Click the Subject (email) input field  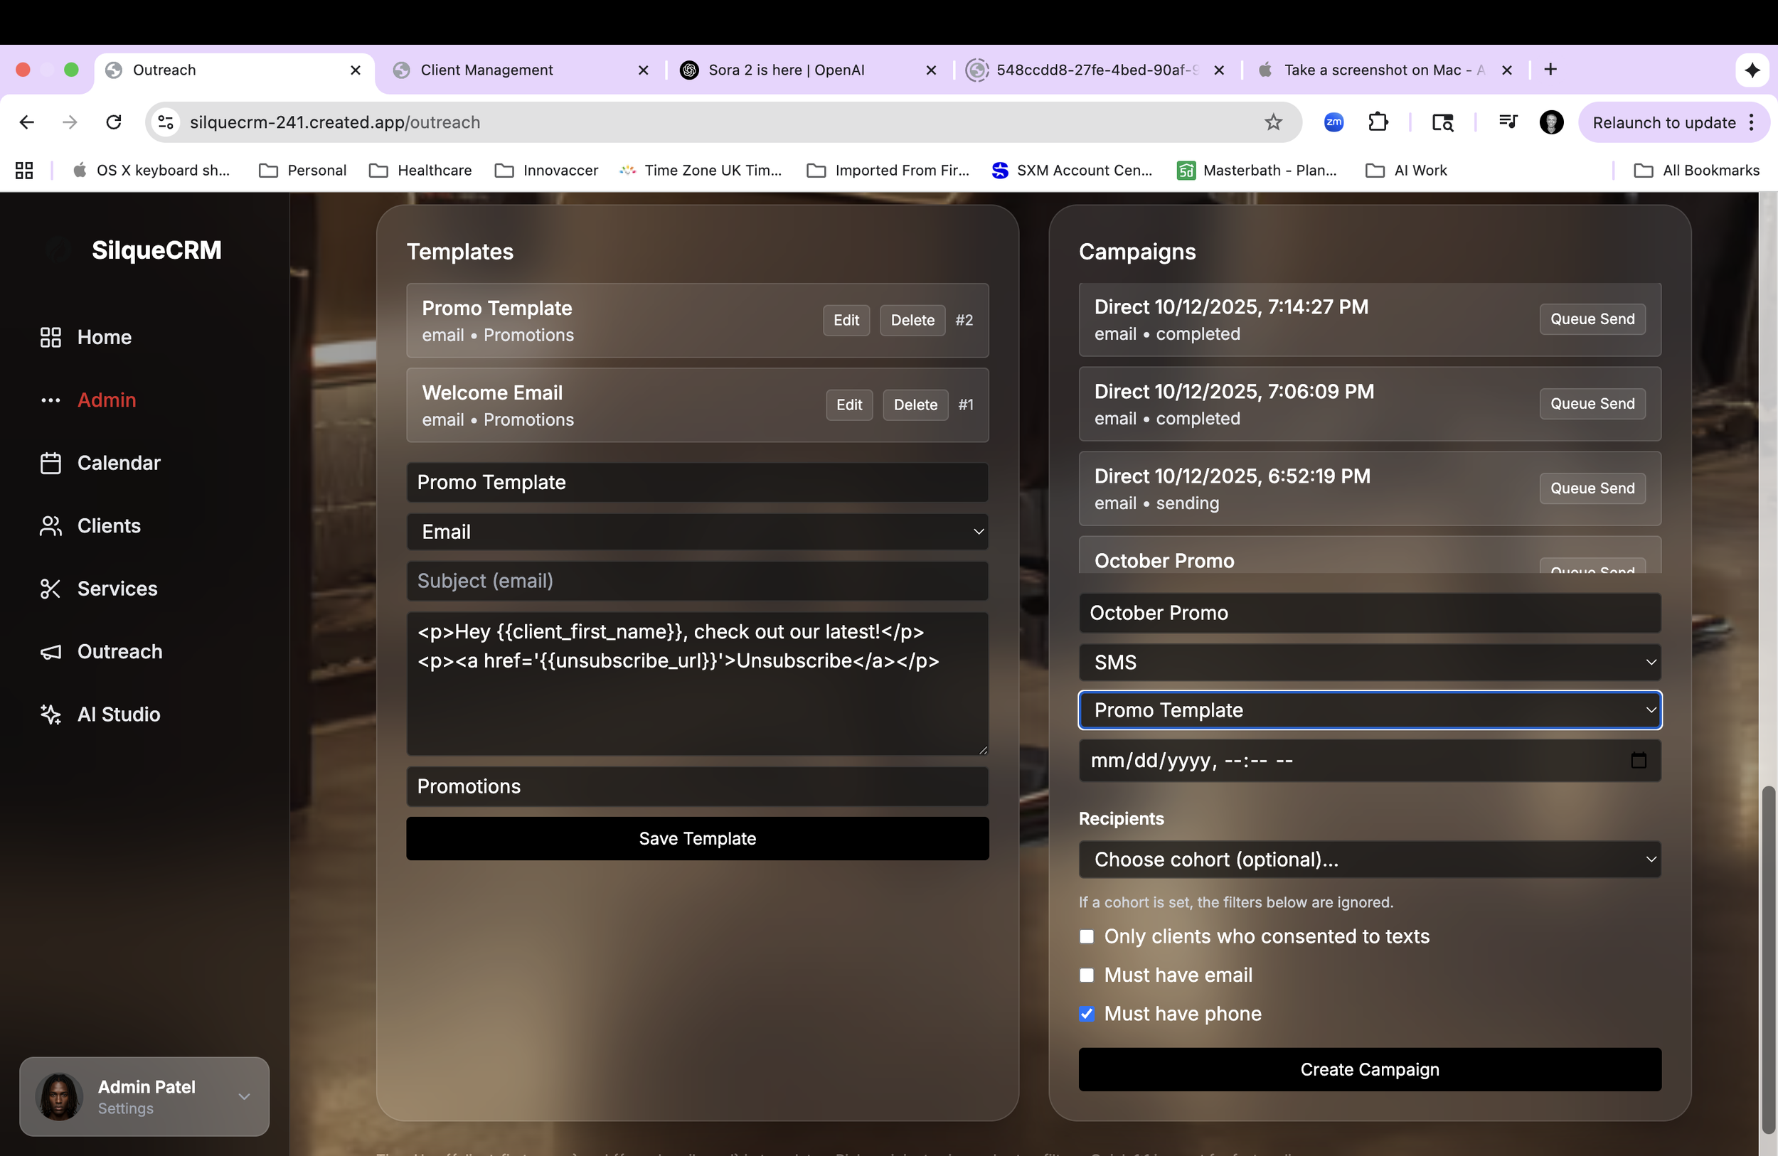coord(697,581)
